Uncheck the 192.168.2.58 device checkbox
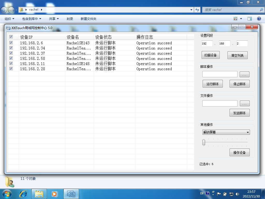This screenshot has height=199, width=265. [x=11, y=58]
